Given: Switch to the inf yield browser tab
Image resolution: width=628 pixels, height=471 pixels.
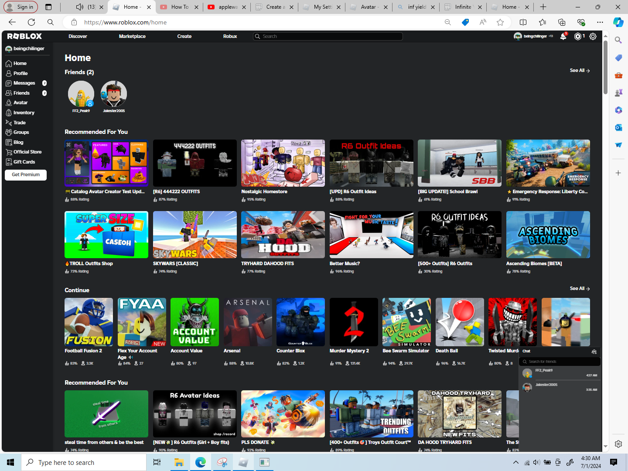Looking at the screenshot, I should tap(416, 7).
